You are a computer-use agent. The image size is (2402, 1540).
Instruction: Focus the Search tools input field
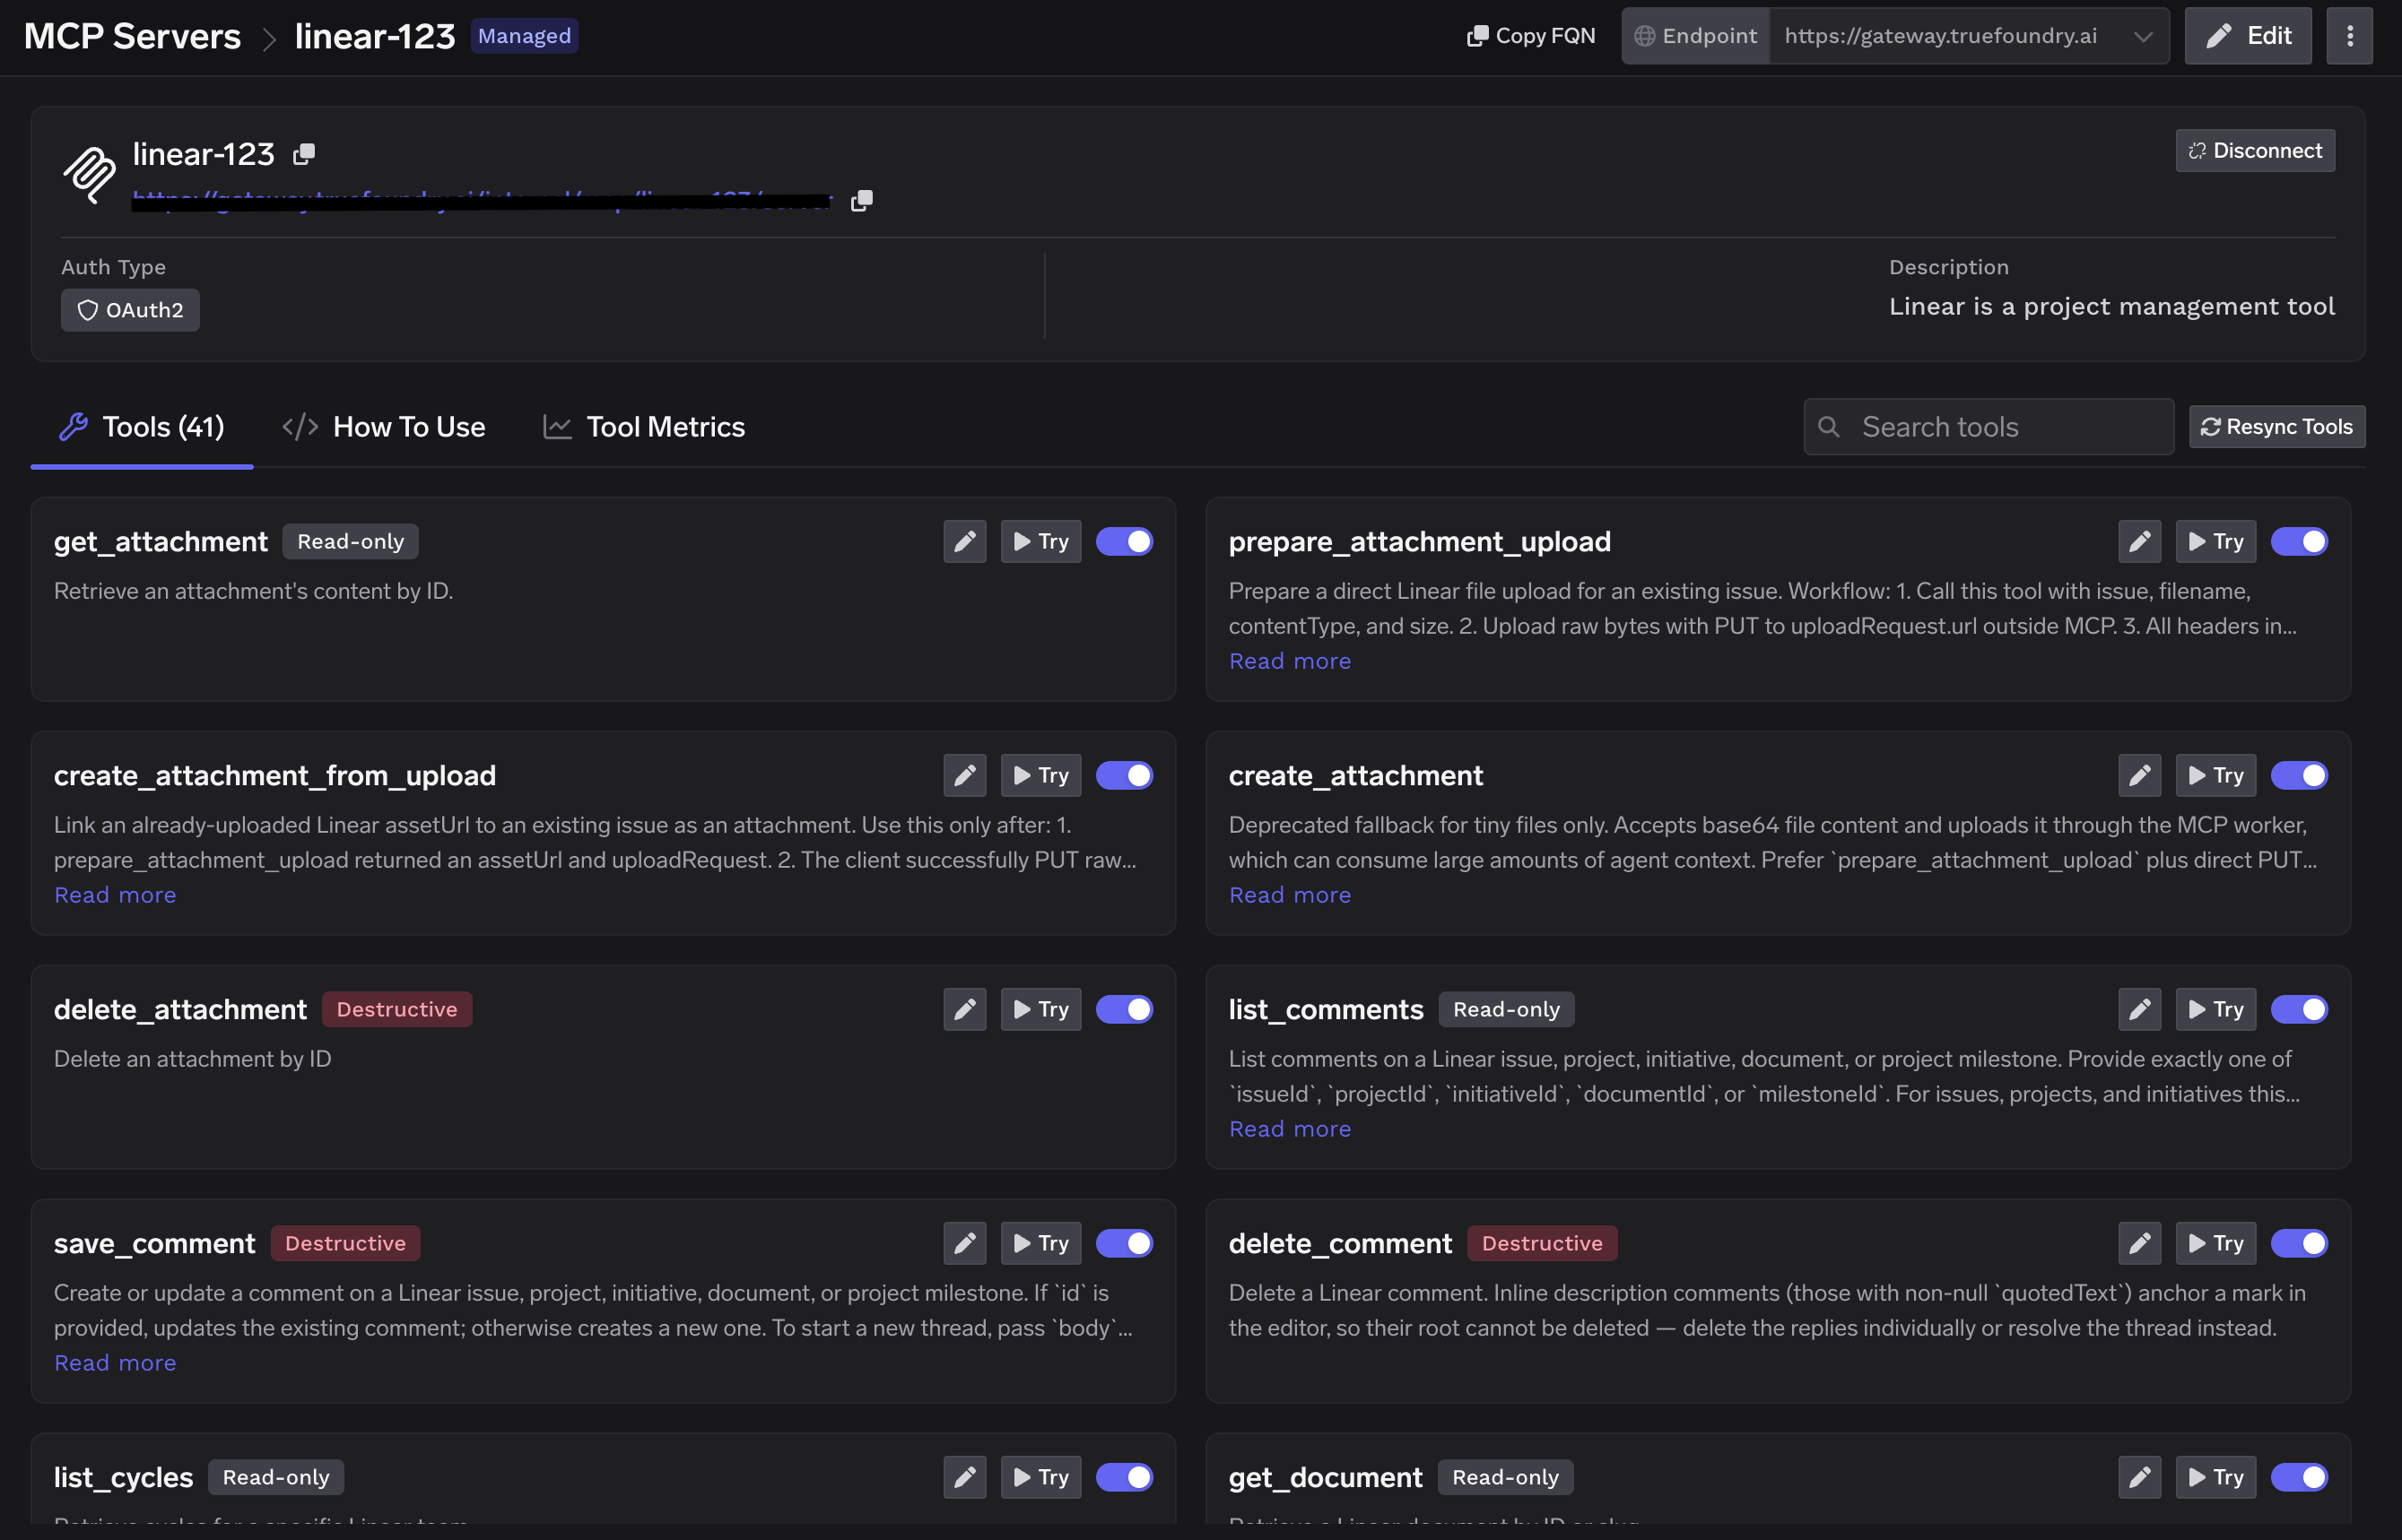click(1988, 427)
